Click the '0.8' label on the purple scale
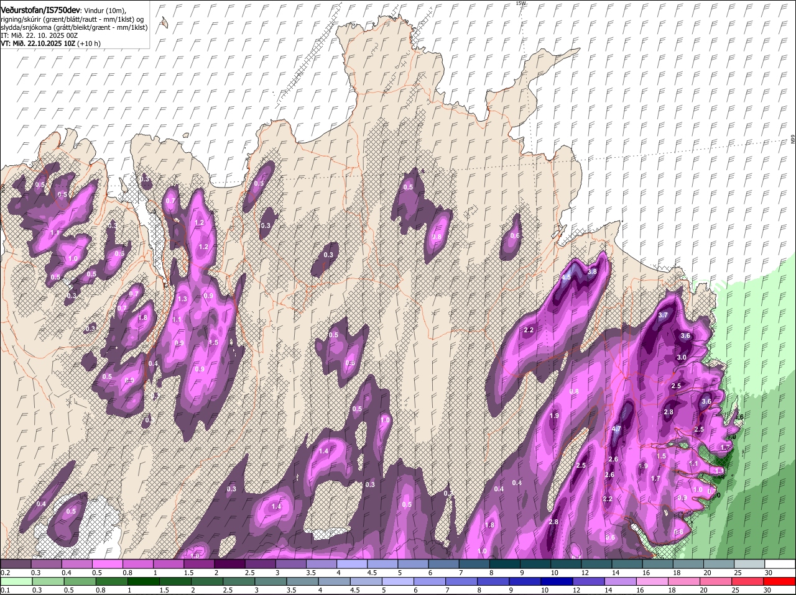Image resolution: width=796 pixels, height=595 pixels. click(127, 573)
